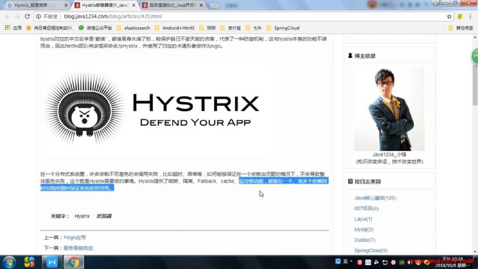Open the Windows Start menu
The width and height of the screenshot is (478, 269).
point(9,262)
